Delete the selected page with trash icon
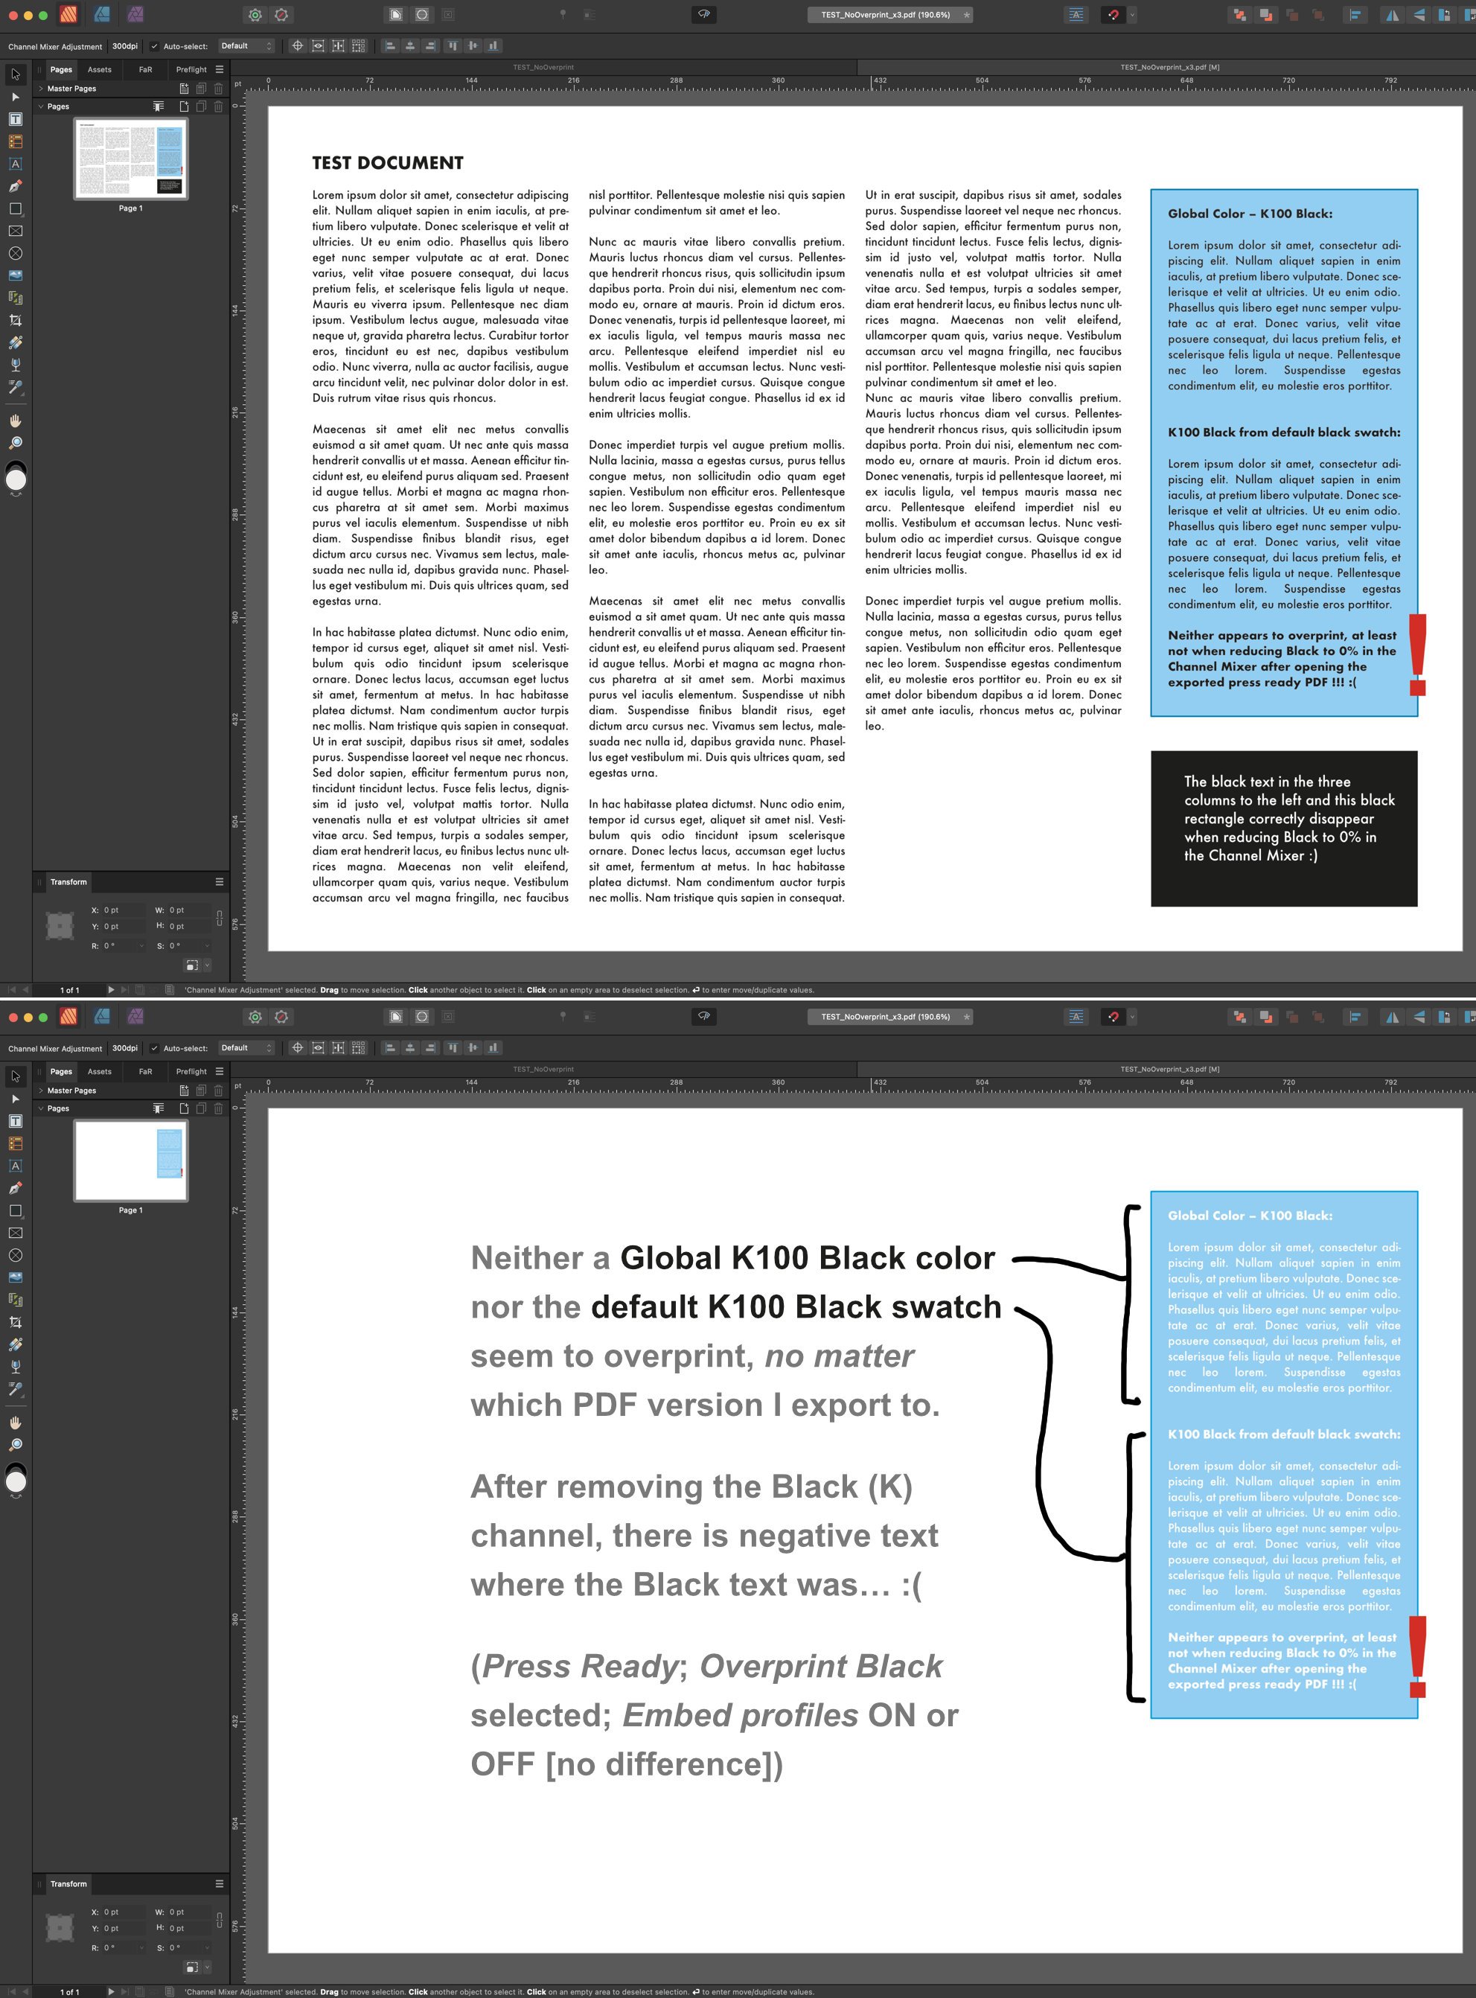 coord(218,107)
